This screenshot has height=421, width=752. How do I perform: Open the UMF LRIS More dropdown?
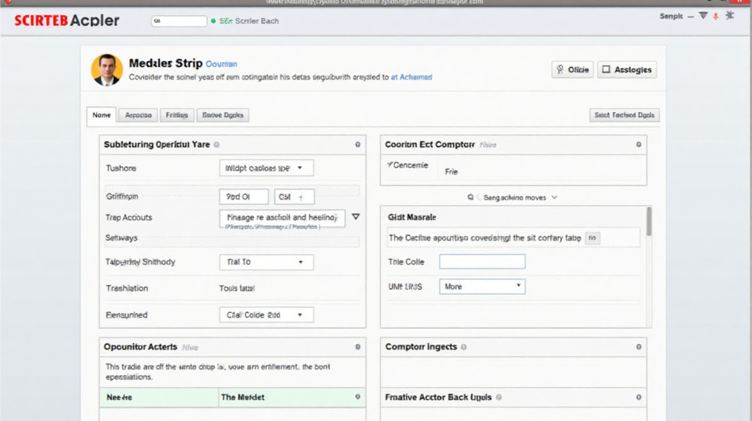point(482,286)
